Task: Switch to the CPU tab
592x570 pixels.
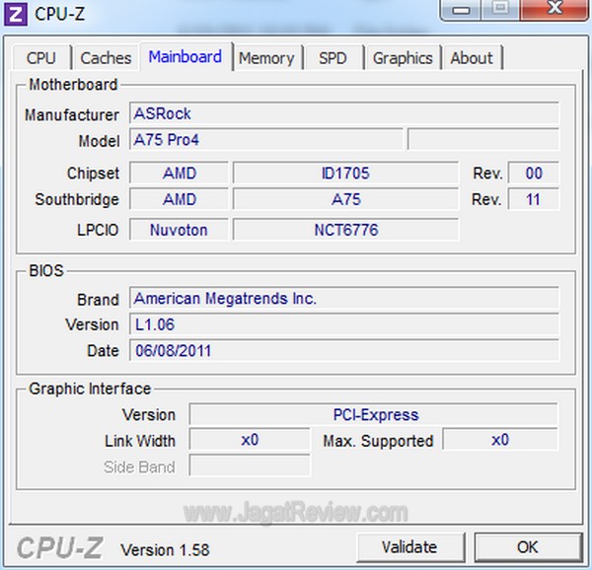Action: 41,58
